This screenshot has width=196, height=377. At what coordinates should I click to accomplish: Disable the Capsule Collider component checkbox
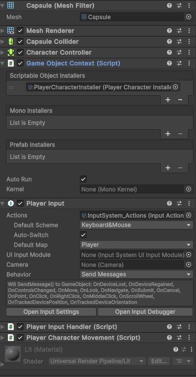pyautogui.click(x=20, y=41)
